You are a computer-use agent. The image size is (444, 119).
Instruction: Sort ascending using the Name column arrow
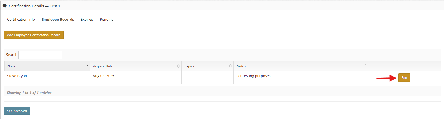point(87,66)
